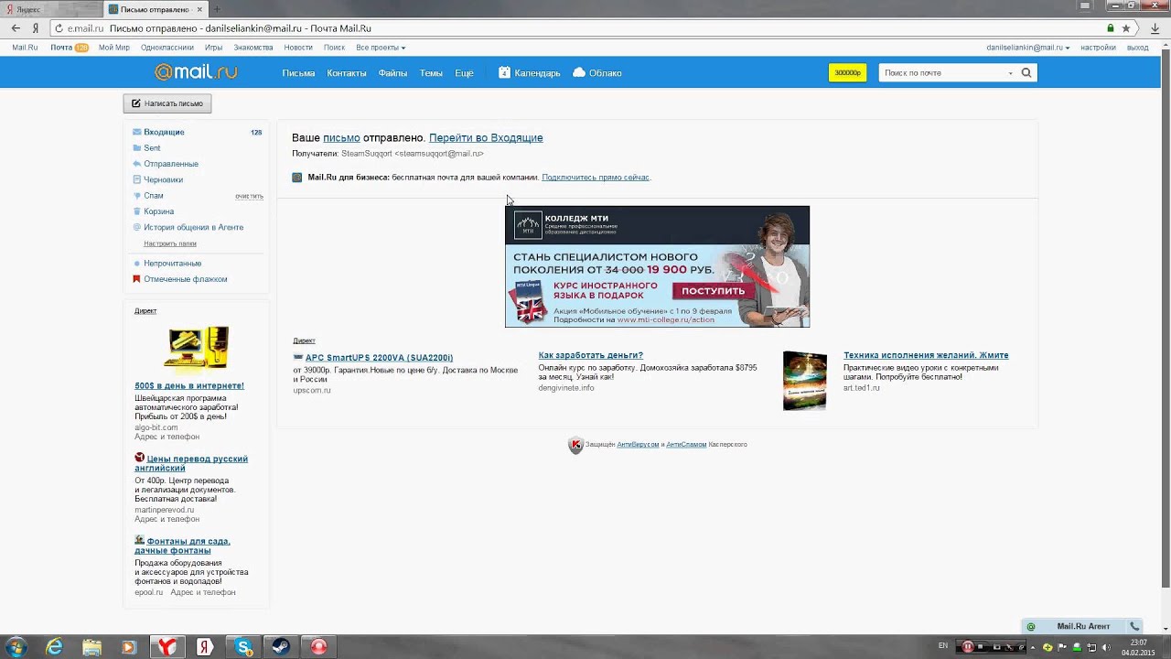
Task: Open the Входящие folder
Action: [164, 132]
